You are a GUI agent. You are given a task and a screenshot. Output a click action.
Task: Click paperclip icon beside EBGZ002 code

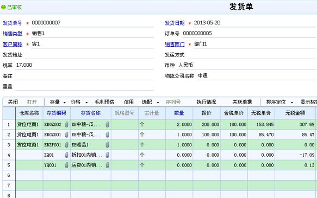tap(66, 124)
